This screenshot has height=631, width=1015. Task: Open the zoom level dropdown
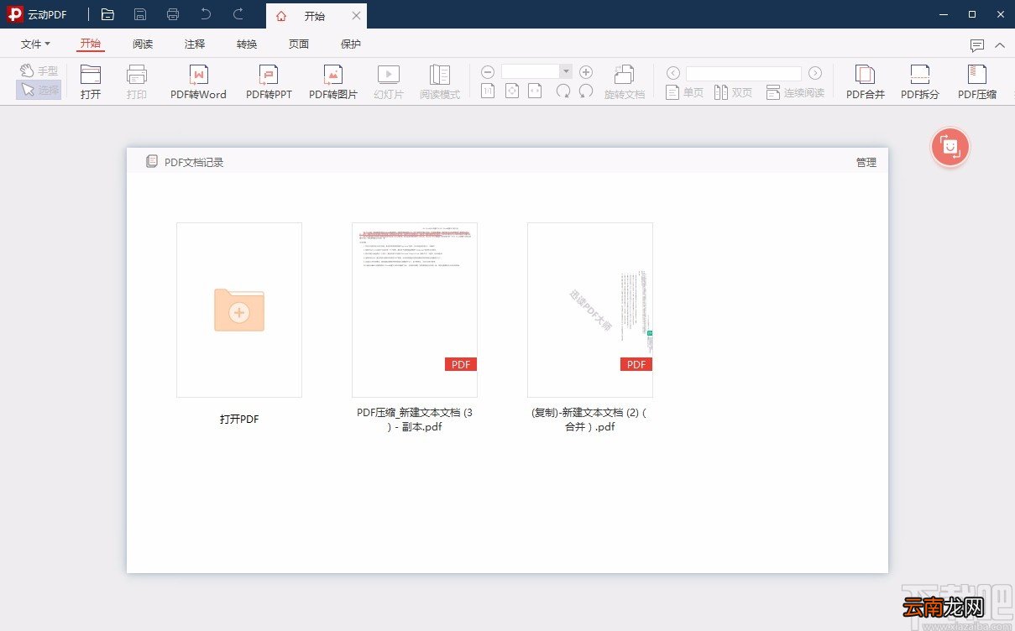[566, 72]
